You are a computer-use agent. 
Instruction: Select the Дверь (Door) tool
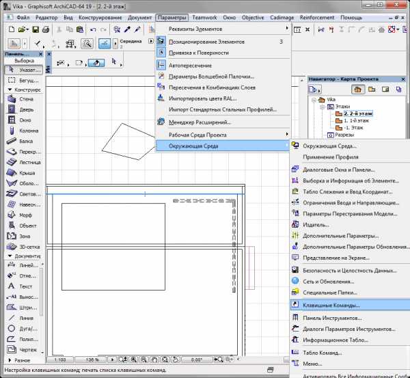[x=23, y=109]
